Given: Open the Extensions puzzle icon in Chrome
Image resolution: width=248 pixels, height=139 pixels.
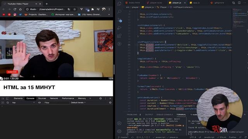Looking at the screenshot, I should pos(93,9).
